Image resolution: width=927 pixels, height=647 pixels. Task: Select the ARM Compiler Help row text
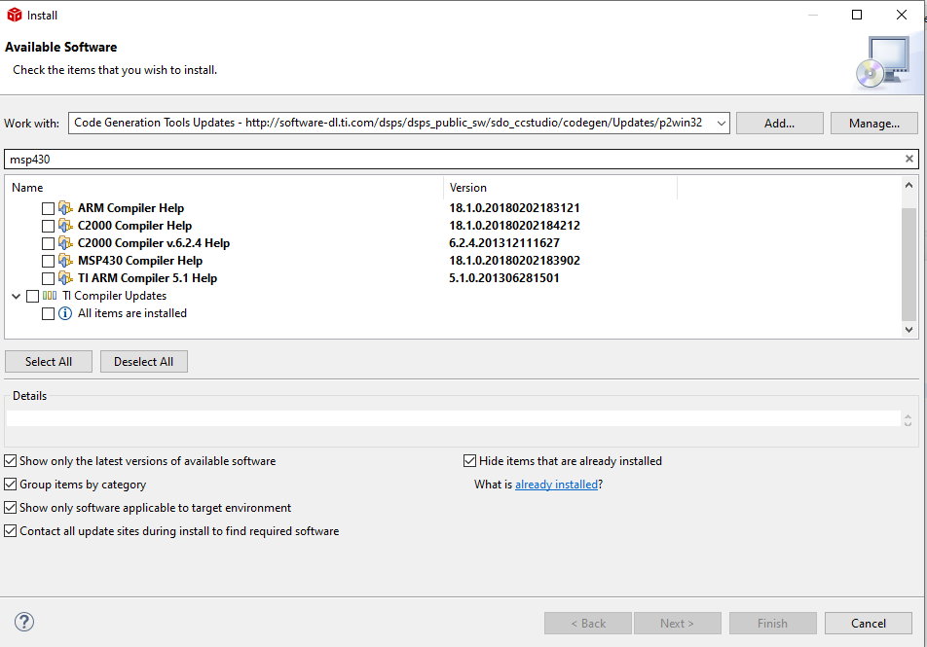pos(130,208)
